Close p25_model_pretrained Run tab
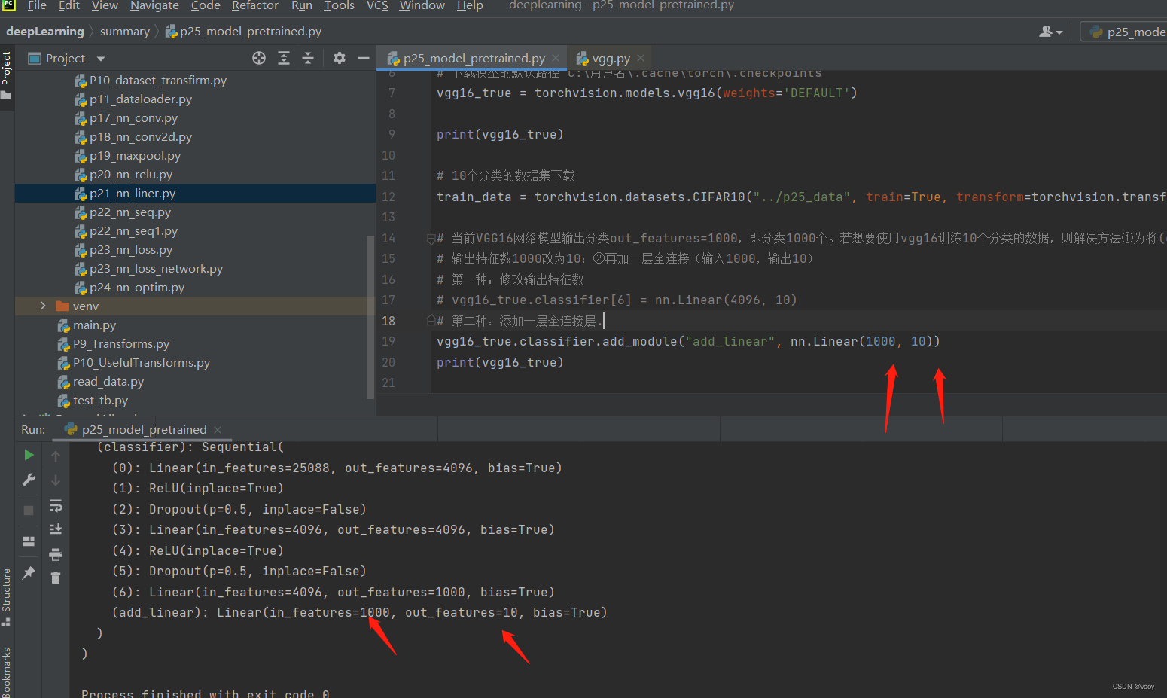 pyautogui.click(x=218, y=429)
